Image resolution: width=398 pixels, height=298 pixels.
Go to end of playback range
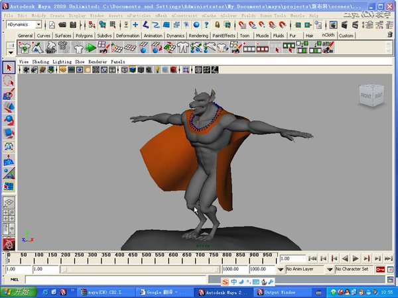pyautogui.click(x=388, y=258)
